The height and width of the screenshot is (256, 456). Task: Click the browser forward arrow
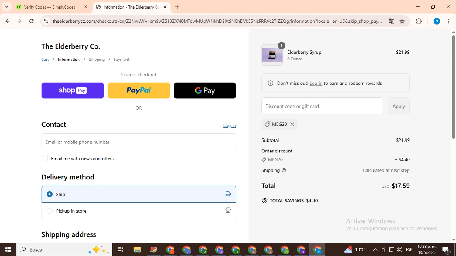point(19,21)
